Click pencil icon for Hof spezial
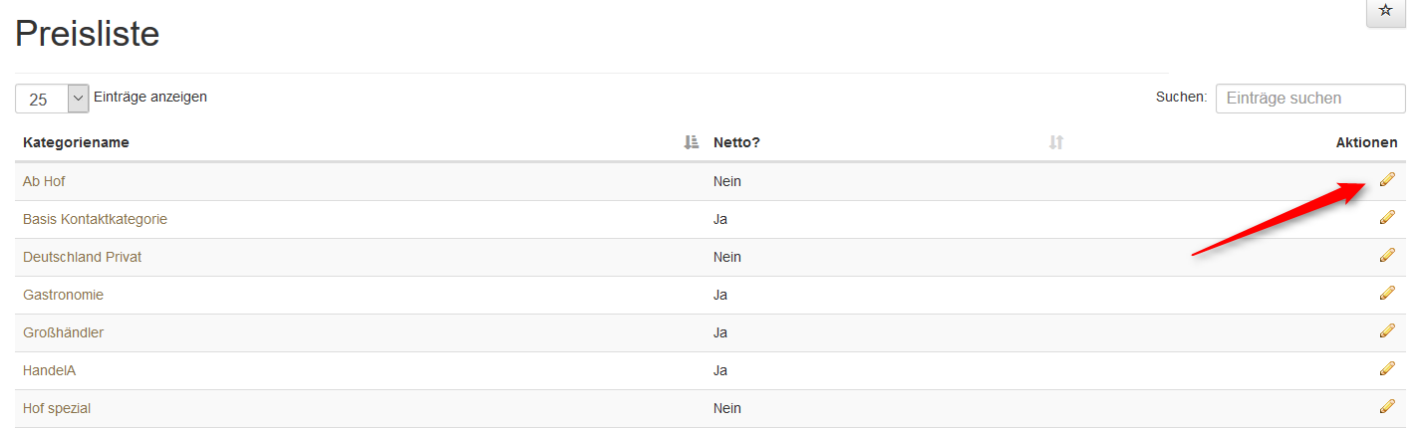Screen dimensions: 1420x429 [1387, 406]
